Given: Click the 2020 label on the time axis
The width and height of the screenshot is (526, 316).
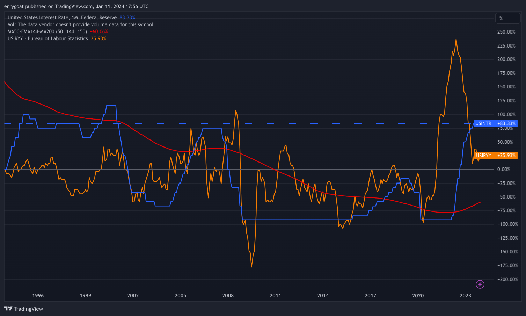Looking at the screenshot, I should [418, 296].
